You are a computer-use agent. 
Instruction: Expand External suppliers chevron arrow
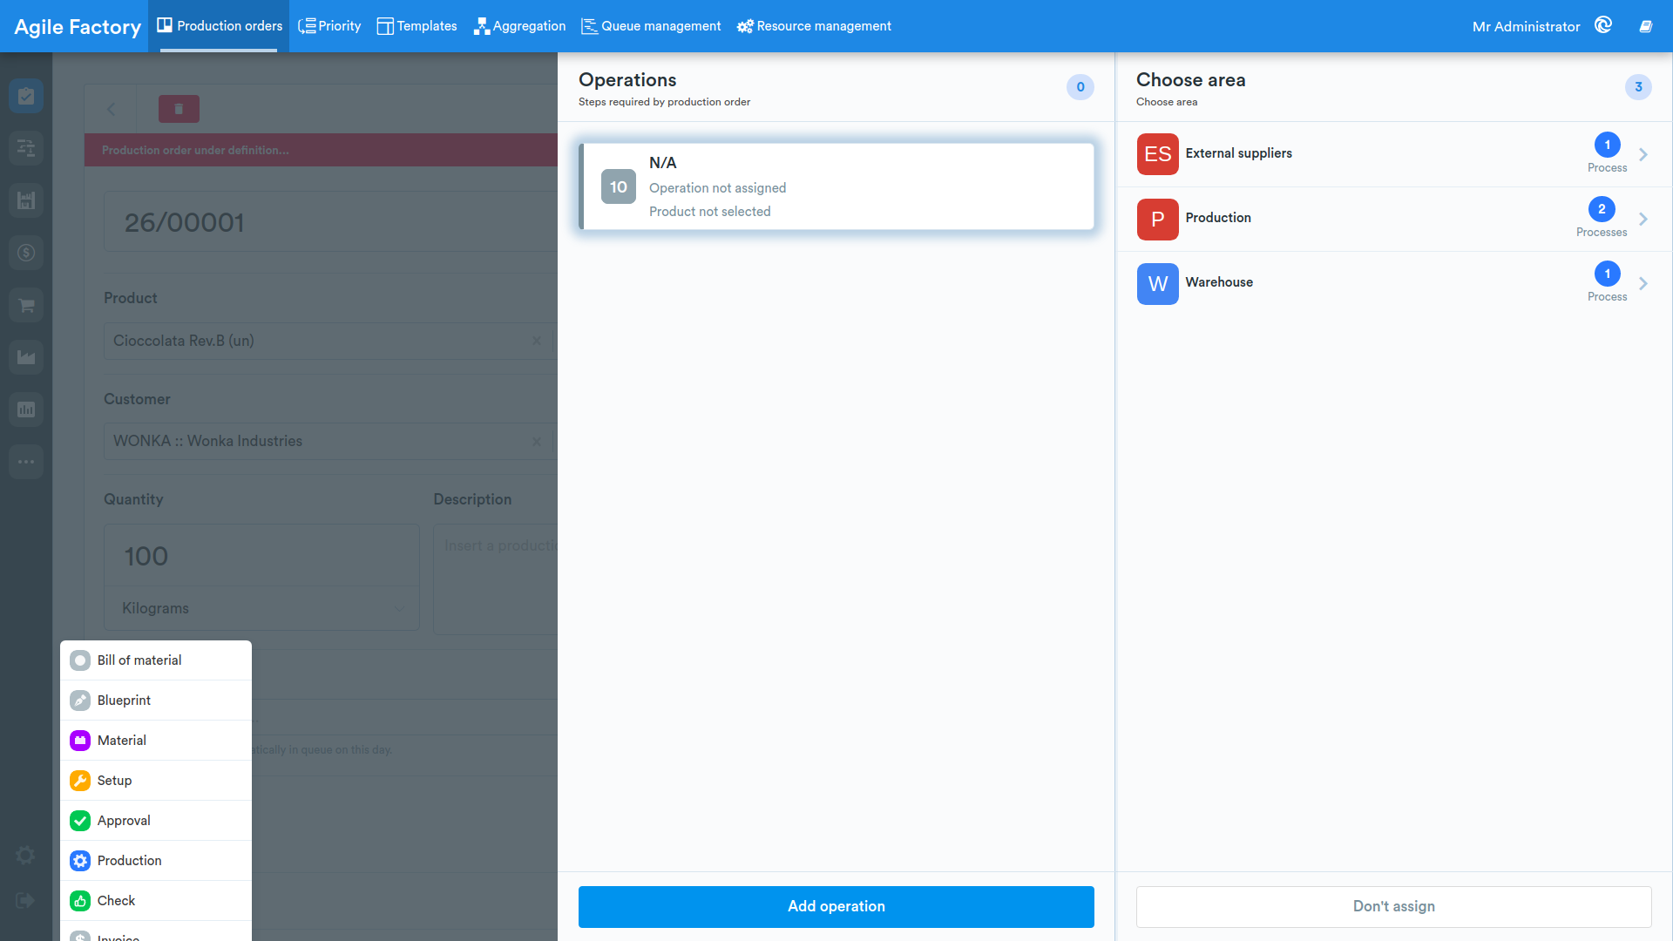tap(1643, 154)
